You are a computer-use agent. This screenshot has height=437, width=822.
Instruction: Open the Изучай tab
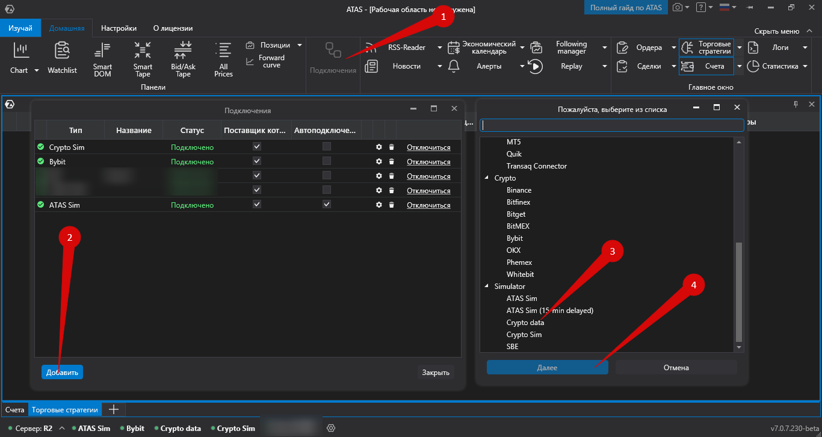click(20, 28)
